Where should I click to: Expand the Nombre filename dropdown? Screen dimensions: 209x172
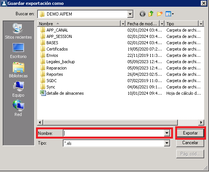coord(167,133)
